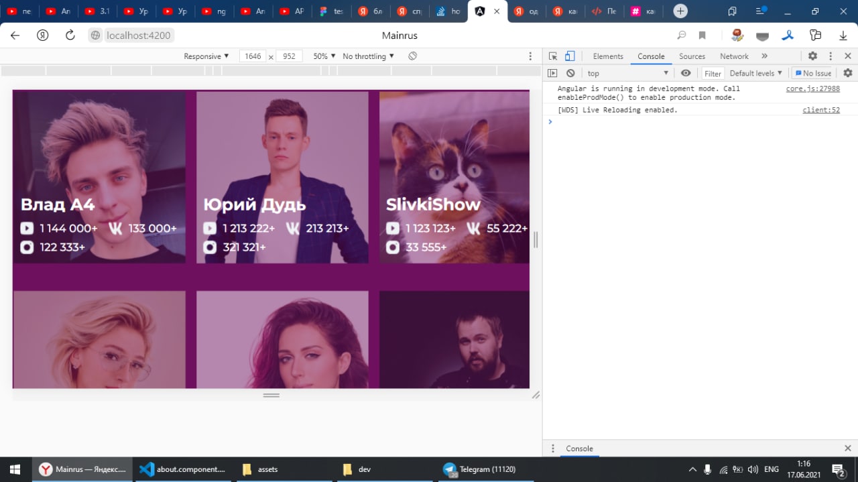
Task: Close the active Angular tab
Action: [x=497, y=11]
